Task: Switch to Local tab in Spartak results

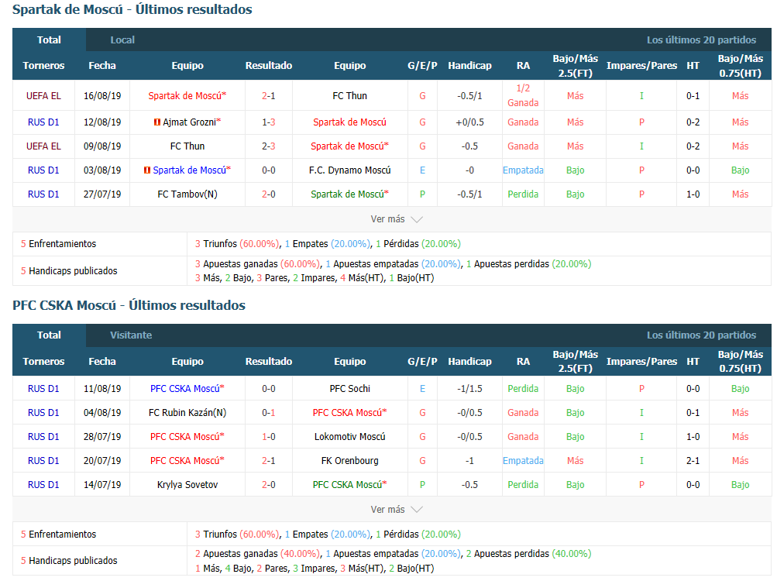Action: point(122,40)
